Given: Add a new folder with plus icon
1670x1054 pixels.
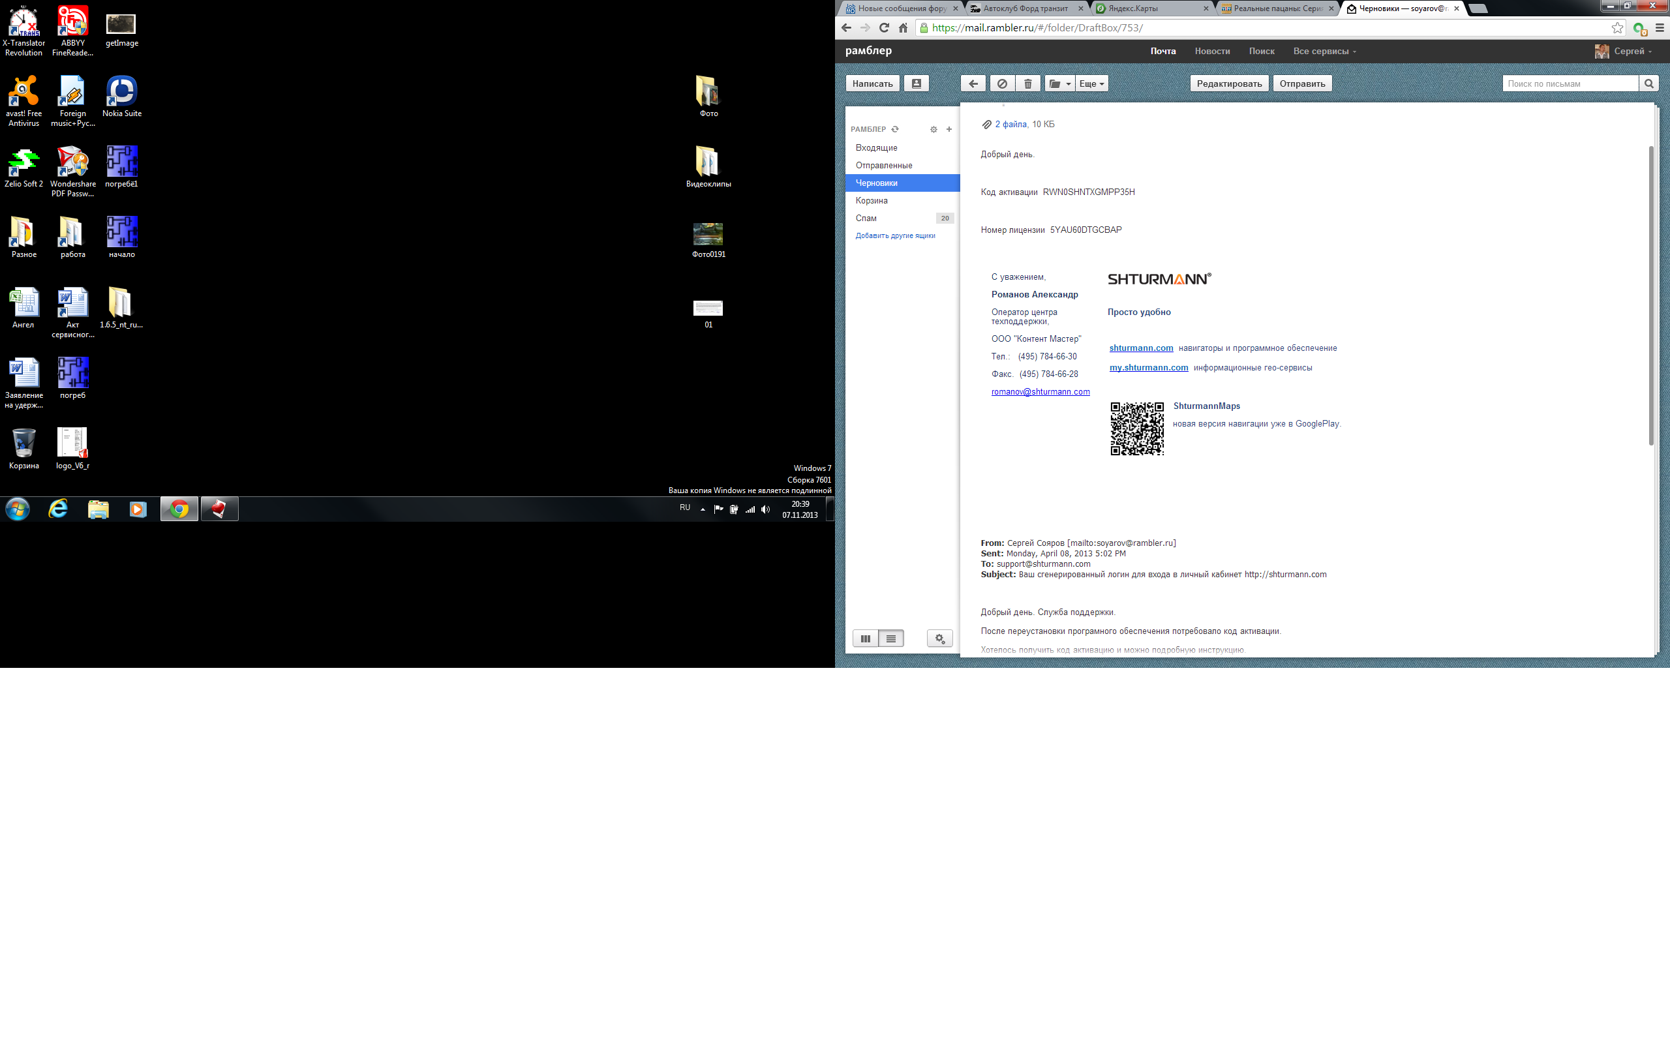Looking at the screenshot, I should point(949,129).
